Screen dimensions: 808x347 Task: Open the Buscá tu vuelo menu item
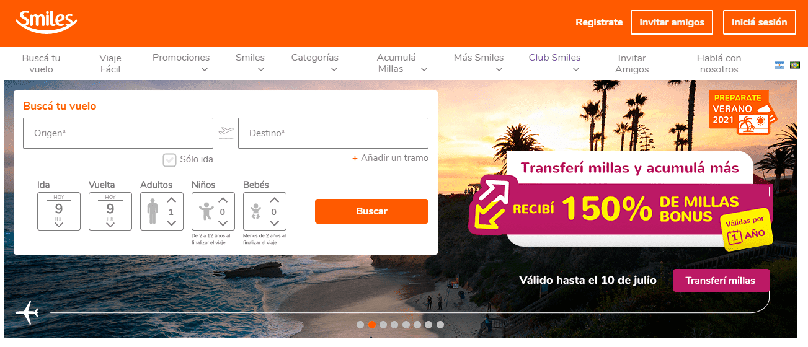(42, 63)
